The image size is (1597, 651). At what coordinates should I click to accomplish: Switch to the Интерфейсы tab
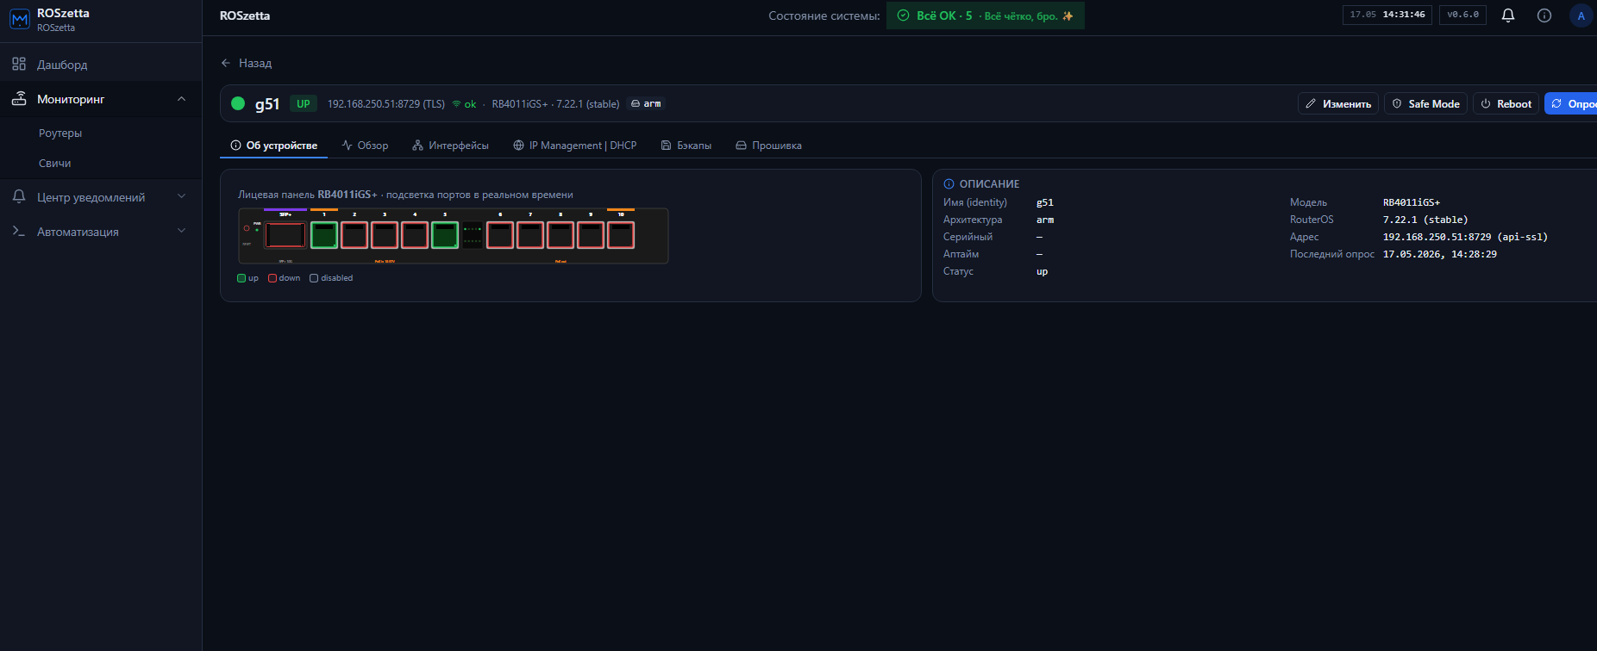tap(450, 146)
